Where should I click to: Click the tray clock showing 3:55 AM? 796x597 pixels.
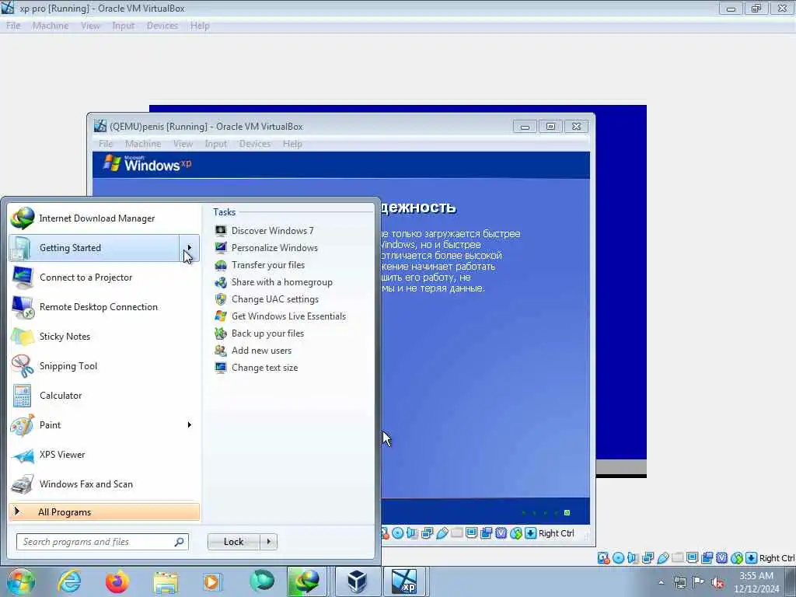756,582
